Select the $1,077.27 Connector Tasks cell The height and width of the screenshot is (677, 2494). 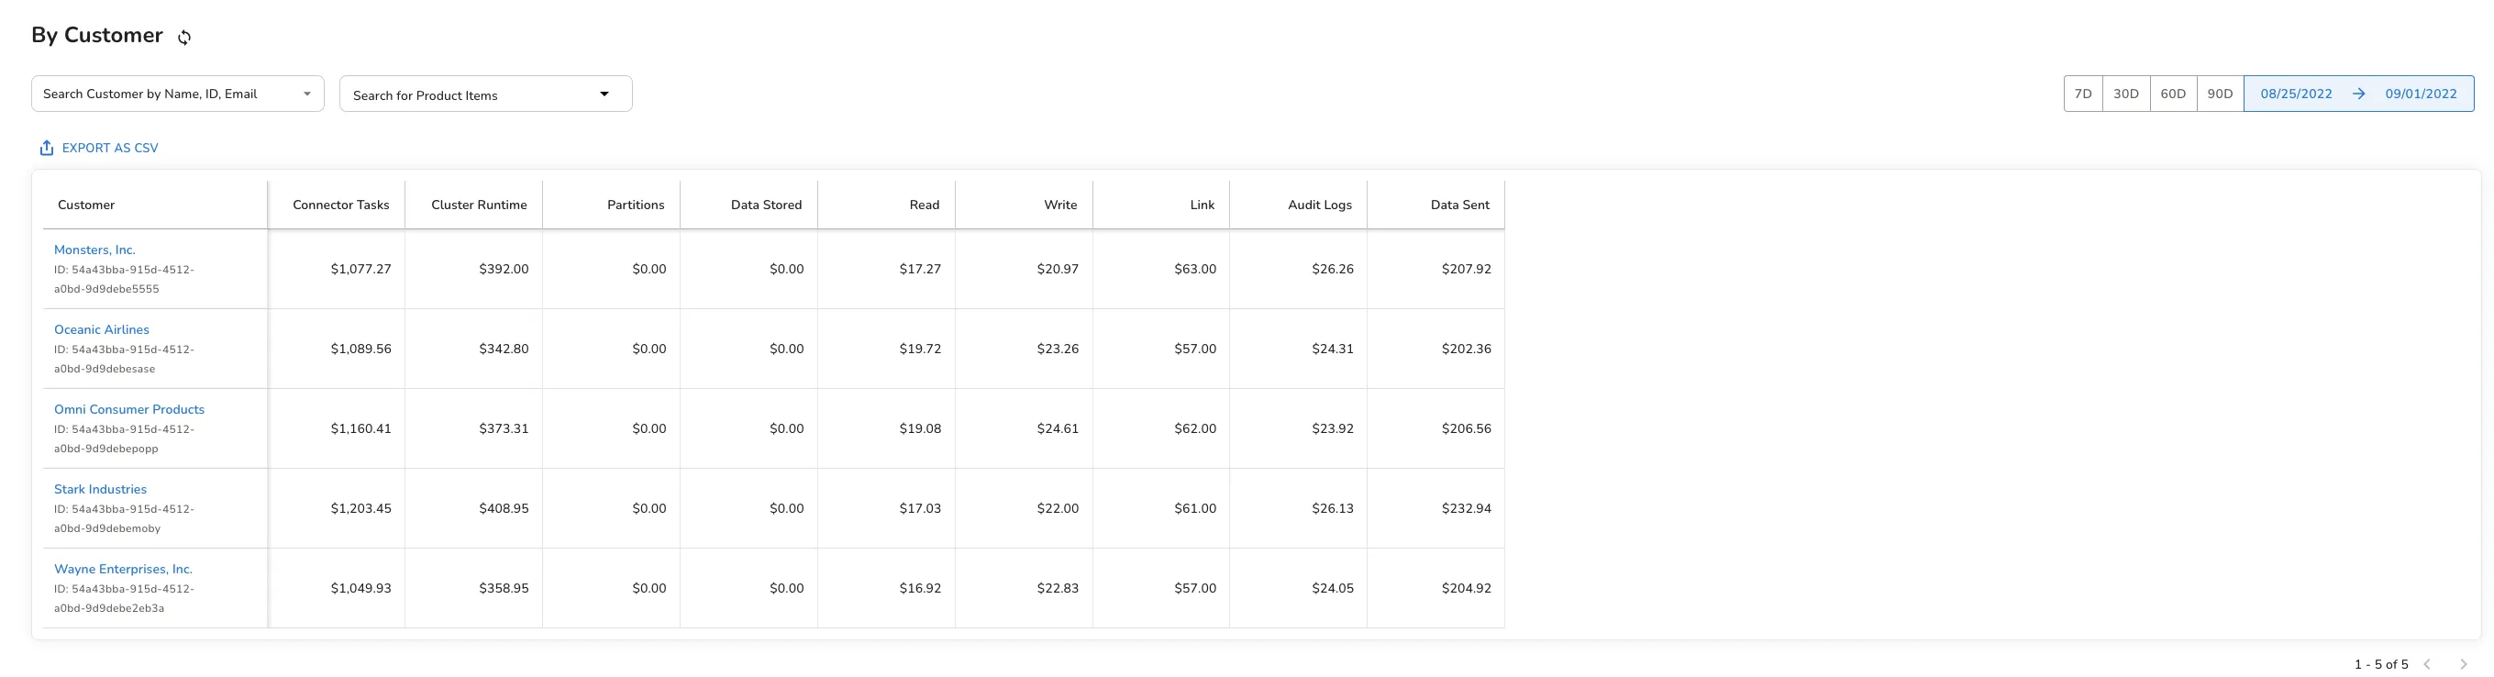(337, 270)
